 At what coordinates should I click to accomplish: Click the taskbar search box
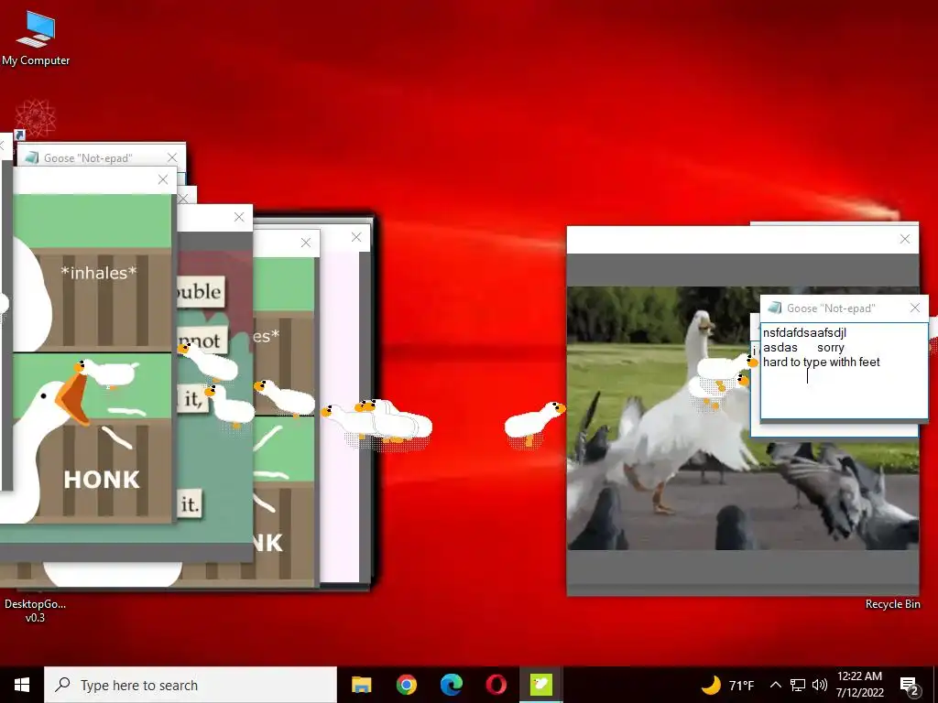[191, 685]
